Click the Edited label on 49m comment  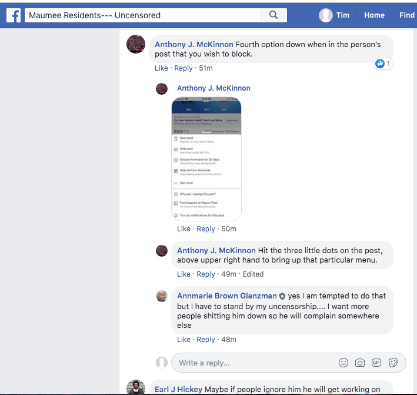pos(253,274)
